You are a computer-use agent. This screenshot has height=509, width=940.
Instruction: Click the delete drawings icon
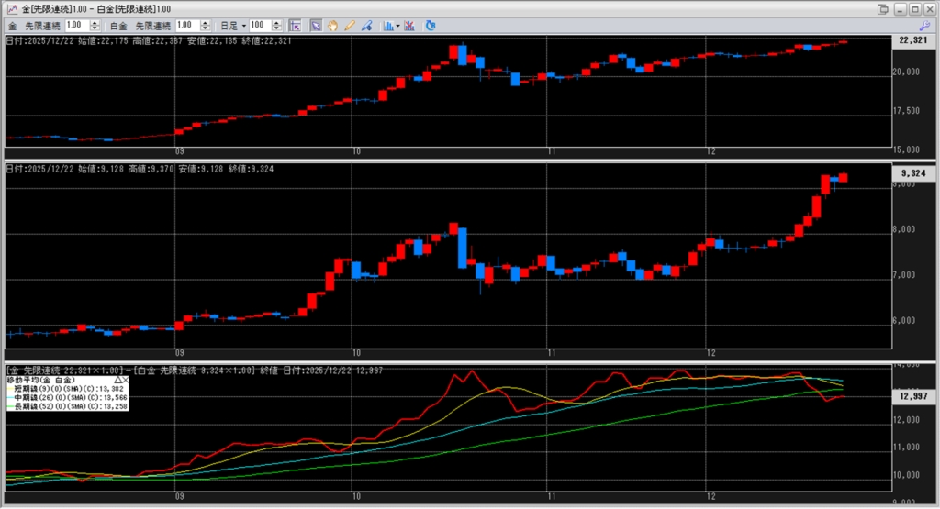click(408, 26)
